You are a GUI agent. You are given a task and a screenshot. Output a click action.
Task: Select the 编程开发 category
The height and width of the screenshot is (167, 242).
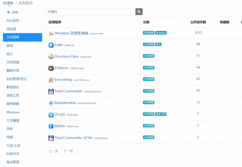click(x=13, y=71)
